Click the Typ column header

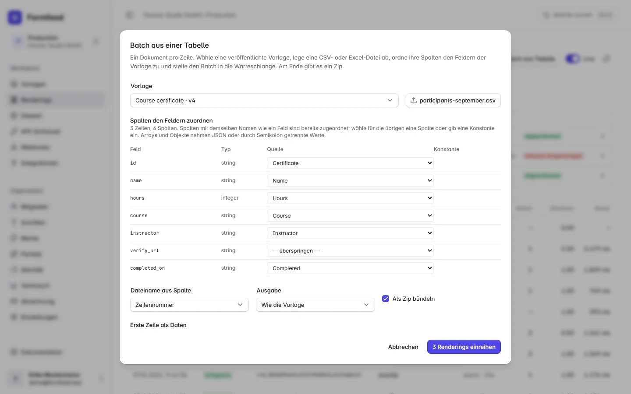pyautogui.click(x=226, y=149)
